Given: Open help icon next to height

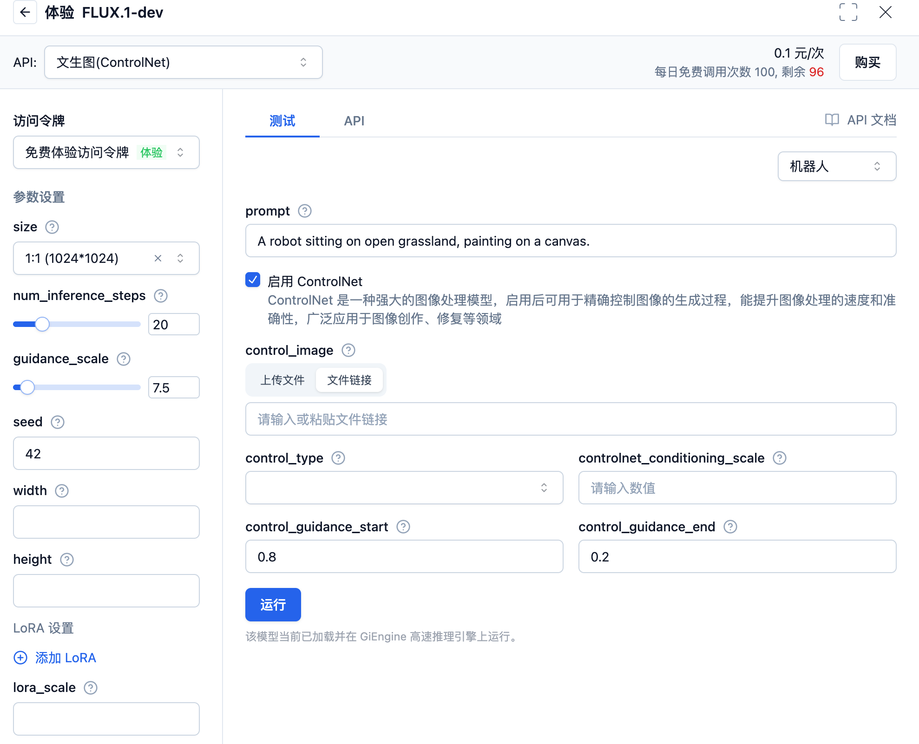Looking at the screenshot, I should pyautogui.click(x=67, y=560).
